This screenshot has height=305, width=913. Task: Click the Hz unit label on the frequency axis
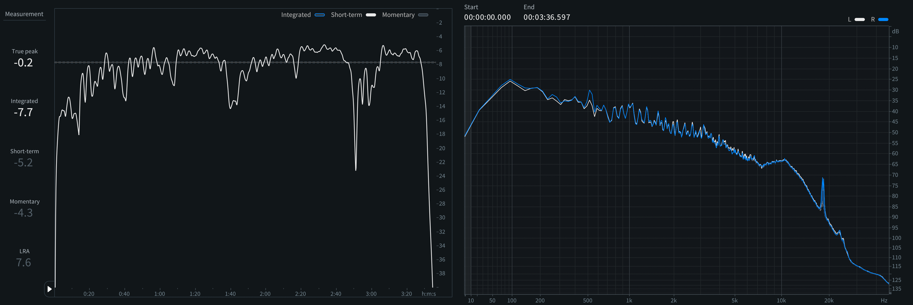pos(884,301)
